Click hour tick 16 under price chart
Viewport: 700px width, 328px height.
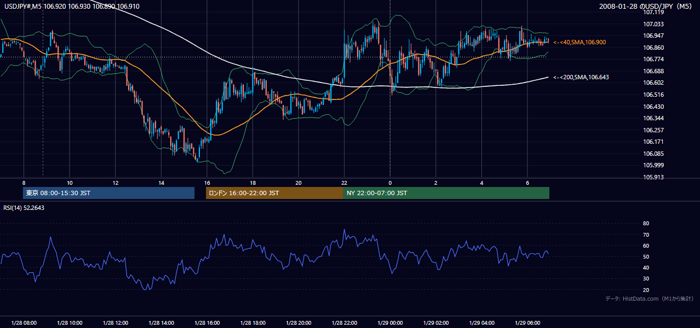206,183
